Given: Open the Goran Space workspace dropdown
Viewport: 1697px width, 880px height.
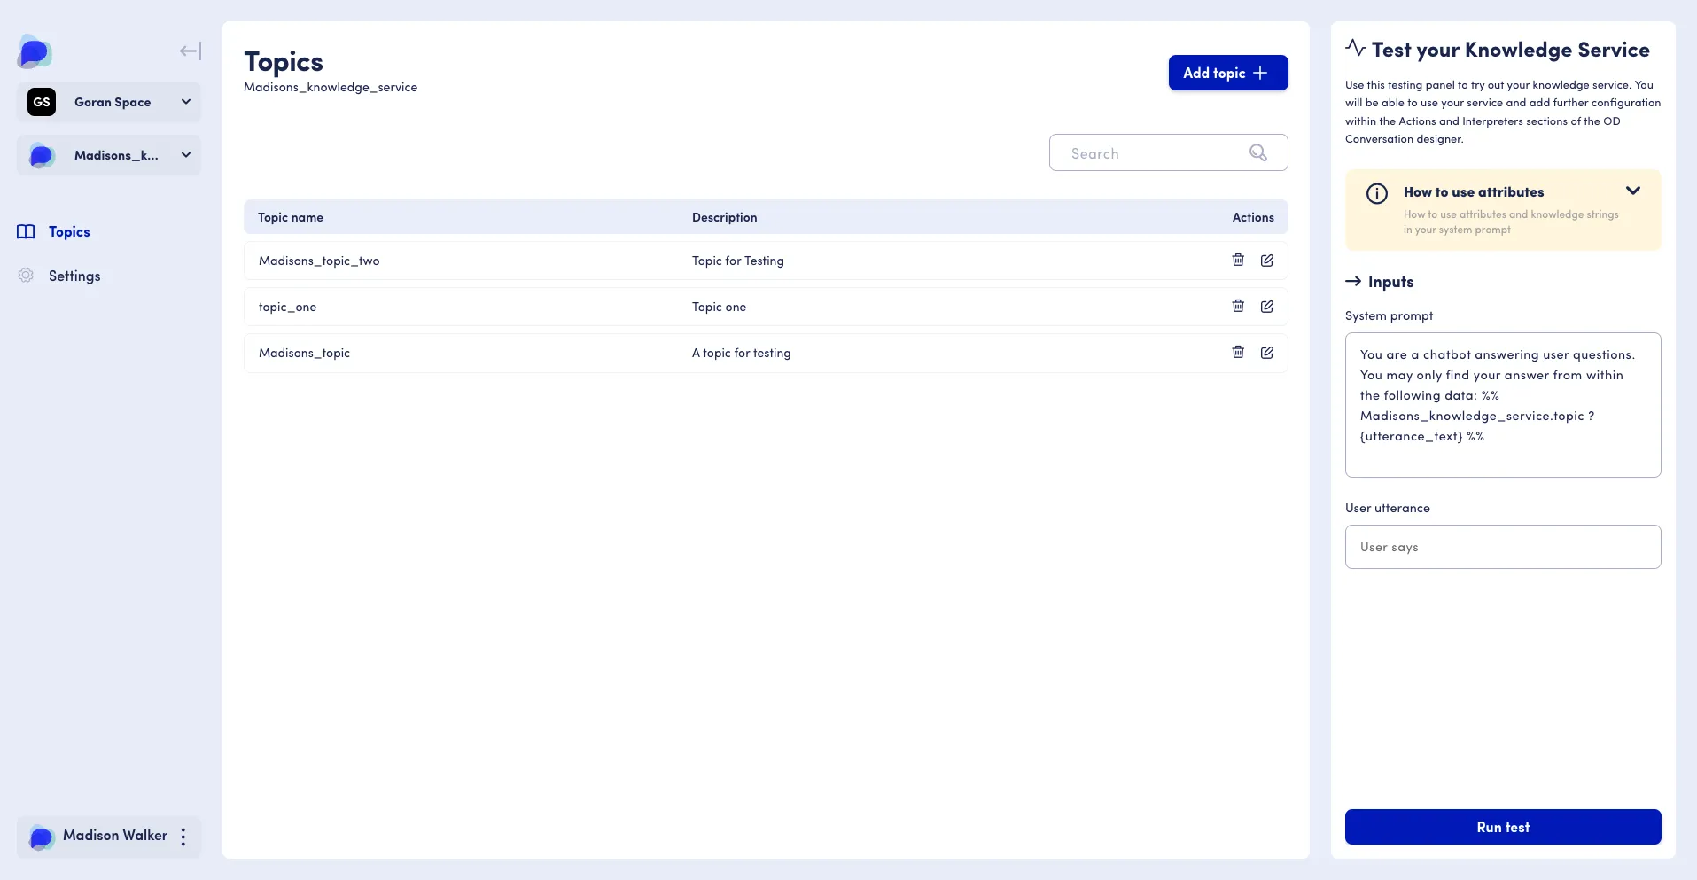Looking at the screenshot, I should click(109, 102).
